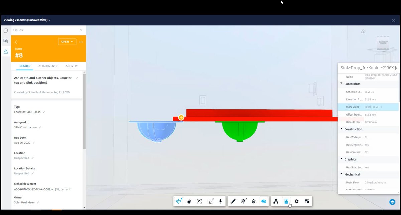The width and height of the screenshot is (401, 215).
Task: Click the Name property row
Action: (x=368, y=77)
